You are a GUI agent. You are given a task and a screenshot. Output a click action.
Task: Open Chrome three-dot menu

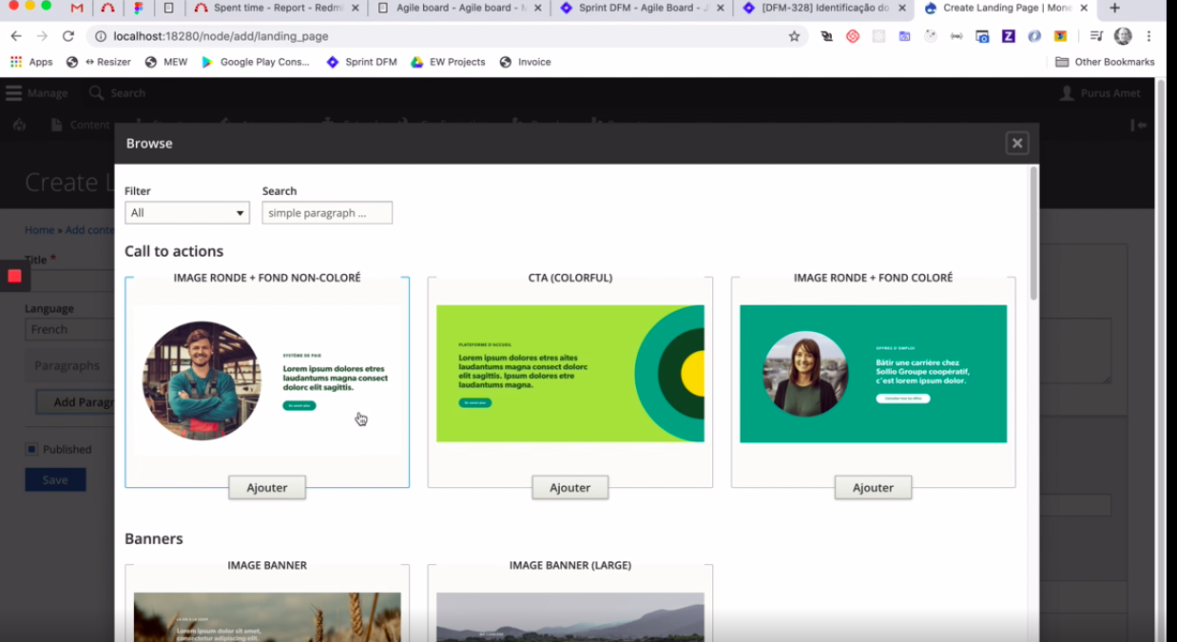[x=1149, y=36]
